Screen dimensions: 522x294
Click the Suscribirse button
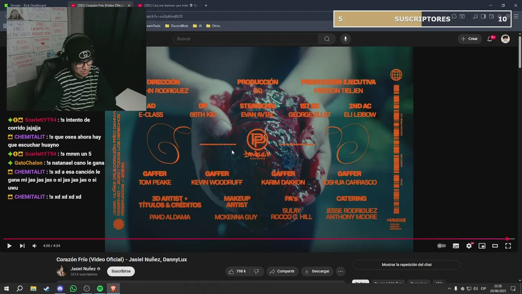coord(121,271)
